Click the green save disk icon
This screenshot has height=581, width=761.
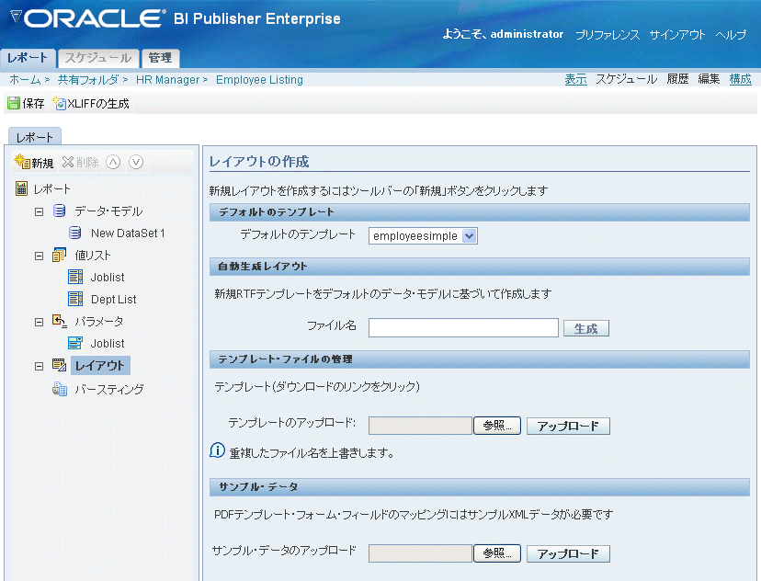pyautogui.click(x=14, y=103)
